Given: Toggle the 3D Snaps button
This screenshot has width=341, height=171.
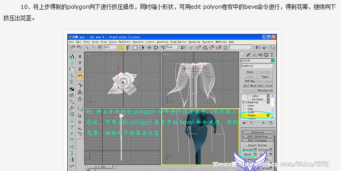Looking at the screenshot, I should tap(198, 47).
